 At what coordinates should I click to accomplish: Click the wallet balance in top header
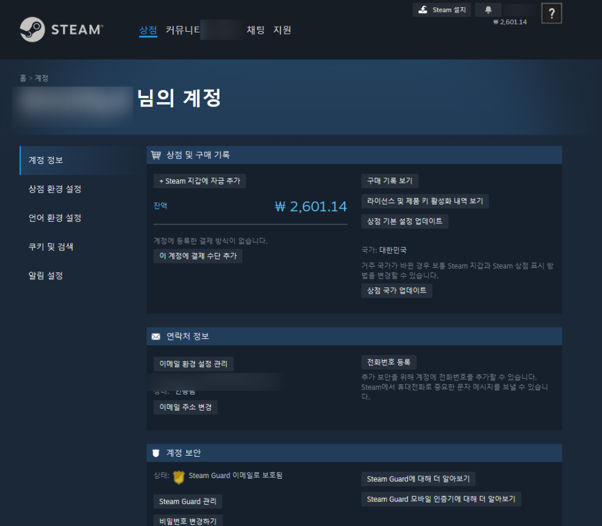tap(510, 22)
